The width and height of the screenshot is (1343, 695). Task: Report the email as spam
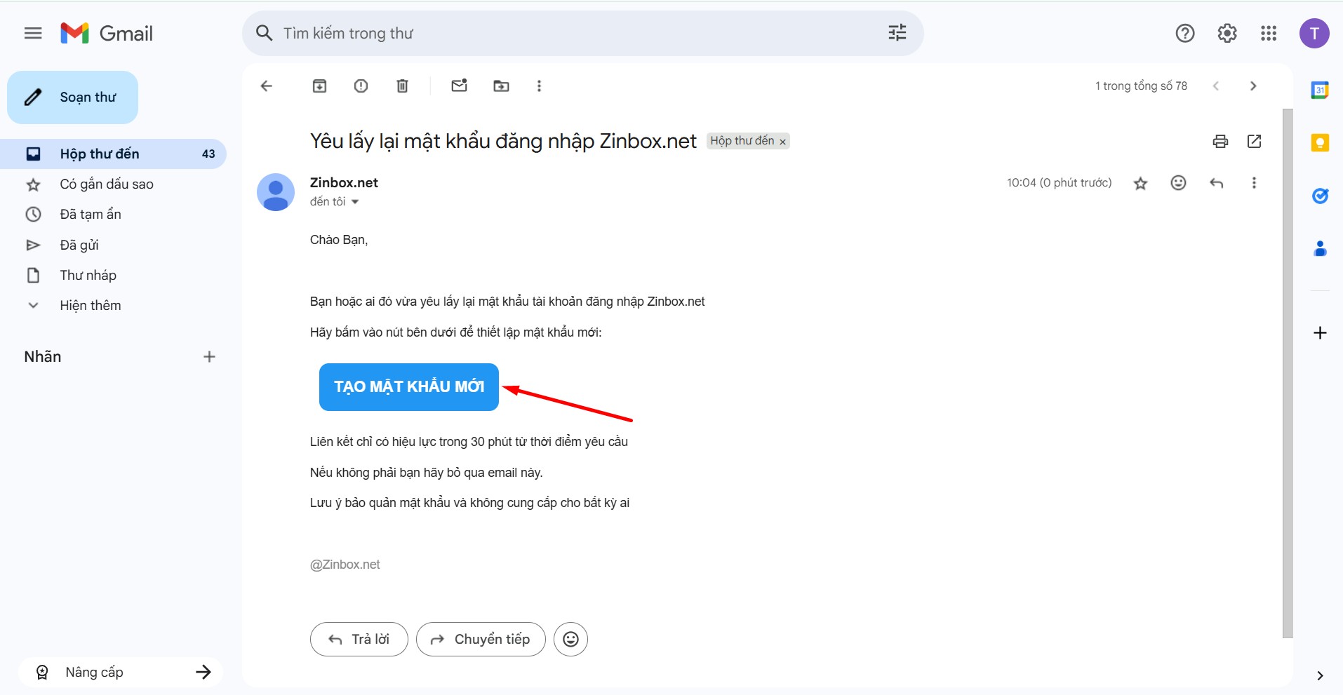click(361, 86)
